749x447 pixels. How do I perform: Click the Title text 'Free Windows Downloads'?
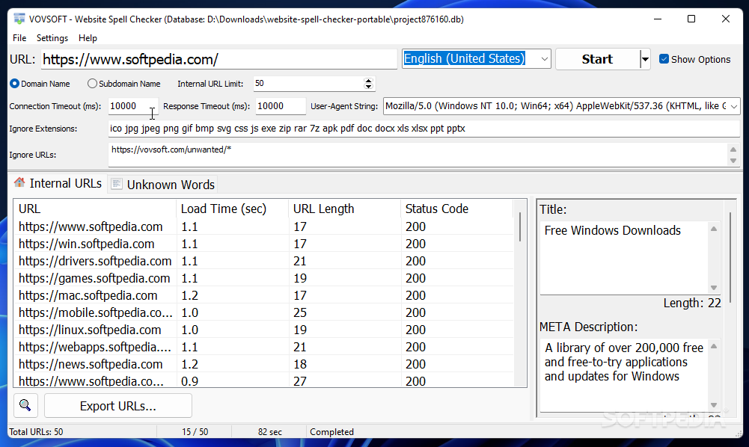pos(612,230)
